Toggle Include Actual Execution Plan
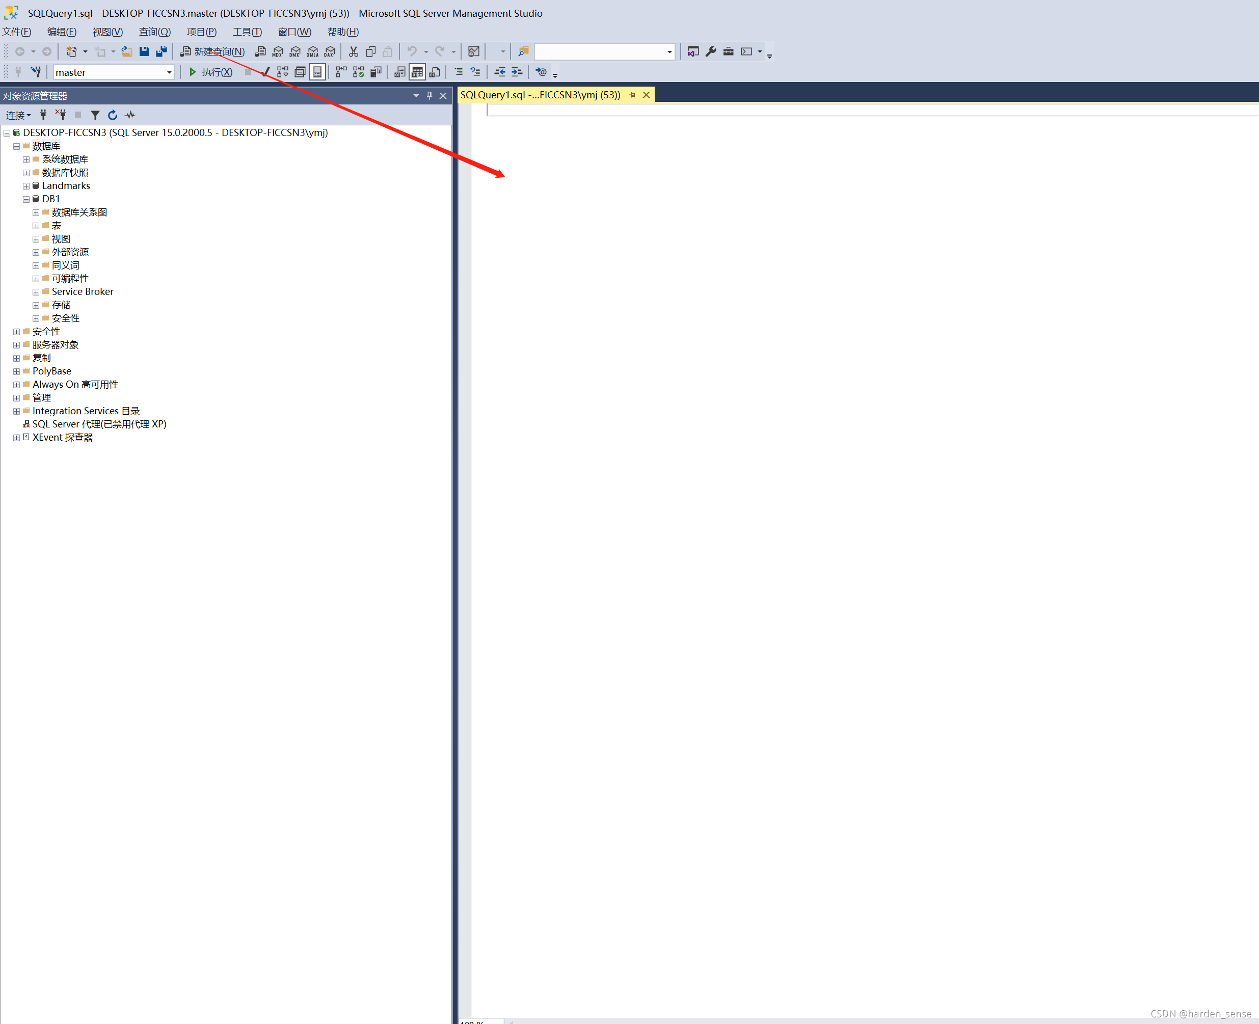The image size is (1259, 1024). click(341, 72)
